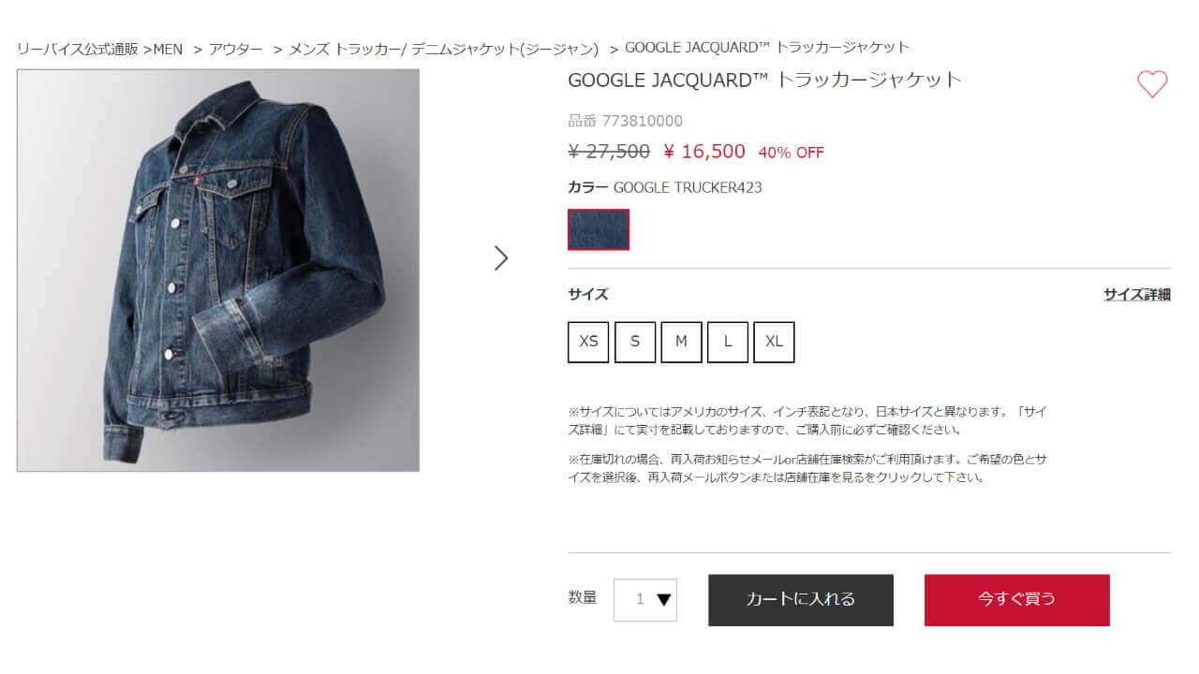Go to リーバイス公式通販 breadcrumb
Viewport: 1199px width, 674px height.
pos(78,49)
